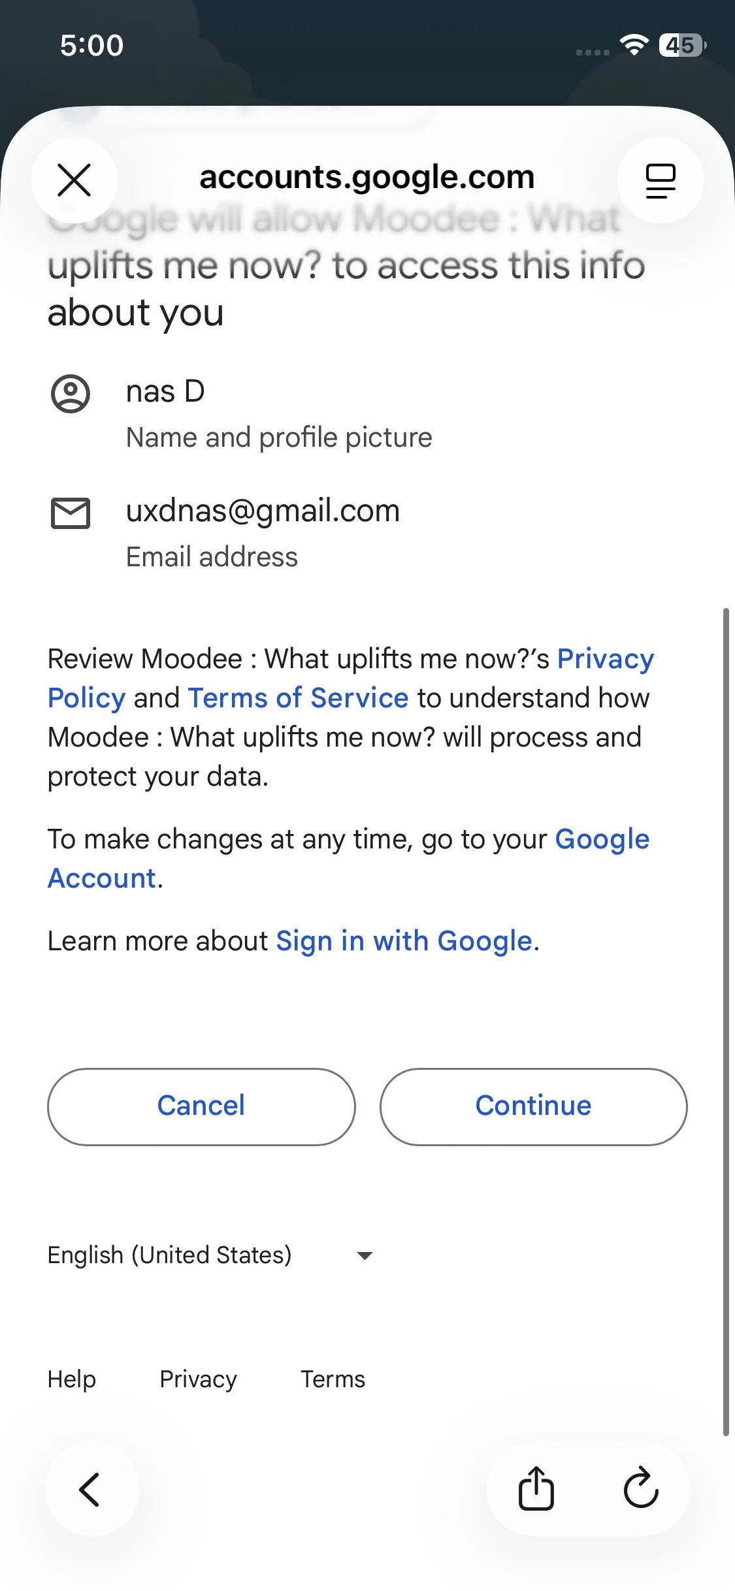The height and width of the screenshot is (1591, 735).
Task: Open the Terms of Service link
Action: tap(298, 698)
